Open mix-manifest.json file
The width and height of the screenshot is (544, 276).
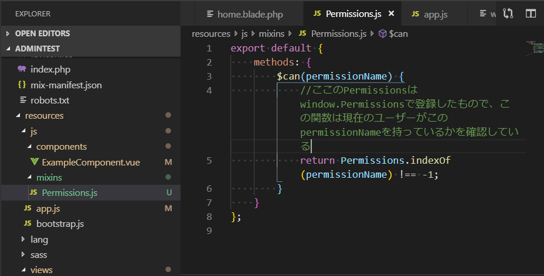coord(66,85)
